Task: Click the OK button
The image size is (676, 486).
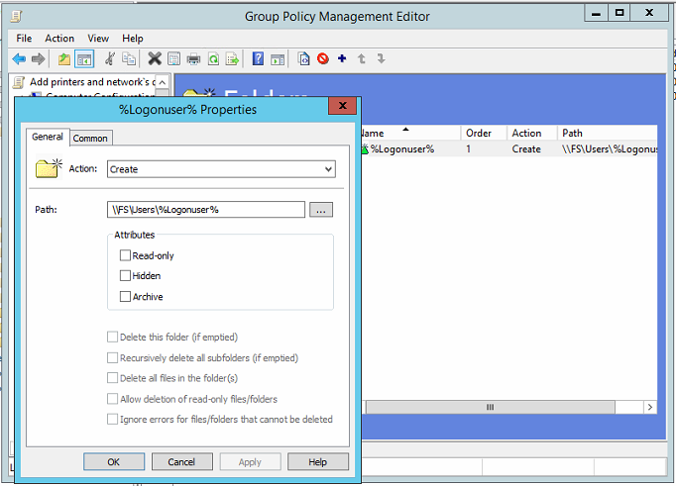Action: click(114, 462)
